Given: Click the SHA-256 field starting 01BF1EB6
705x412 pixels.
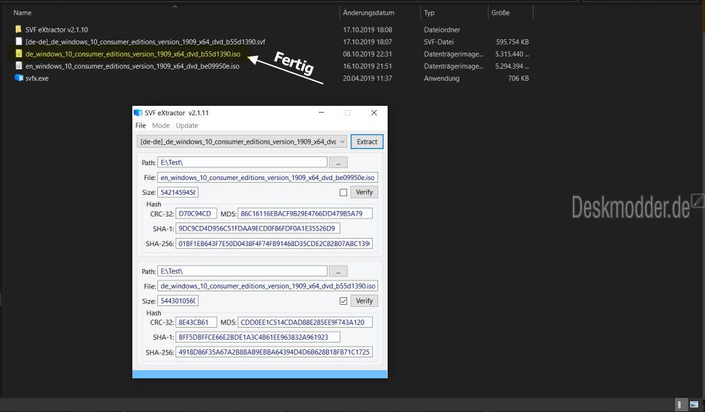Looking at the screenshot, I should click(274, 243).
